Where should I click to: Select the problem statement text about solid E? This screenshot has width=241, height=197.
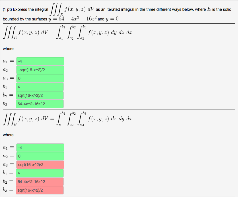(x=120, y=13)
